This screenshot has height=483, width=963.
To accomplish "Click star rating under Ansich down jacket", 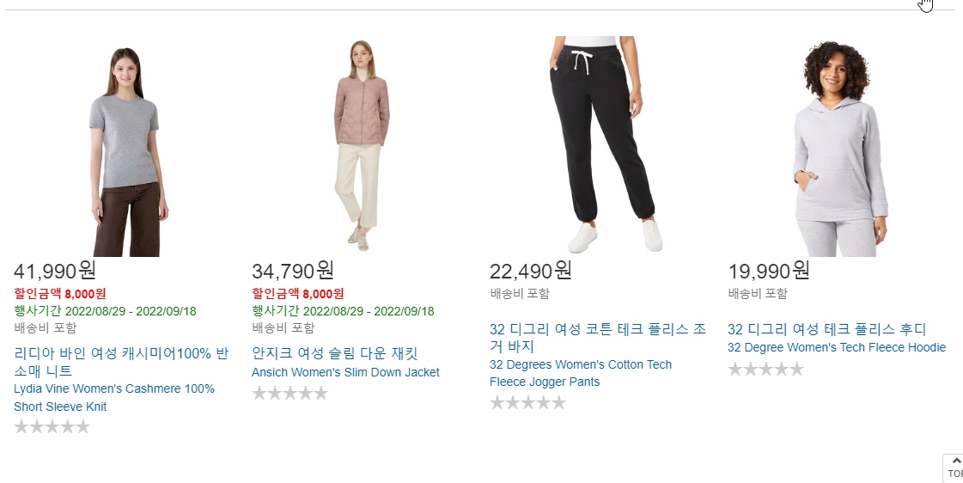I will tap(290, 393).
